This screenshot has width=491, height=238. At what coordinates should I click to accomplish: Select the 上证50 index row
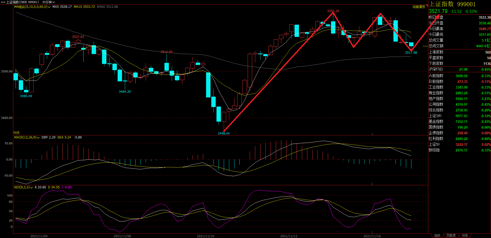point(459,144)
